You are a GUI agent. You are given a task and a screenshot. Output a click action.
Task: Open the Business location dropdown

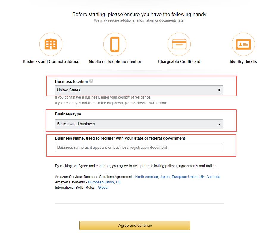coord(139,90)
